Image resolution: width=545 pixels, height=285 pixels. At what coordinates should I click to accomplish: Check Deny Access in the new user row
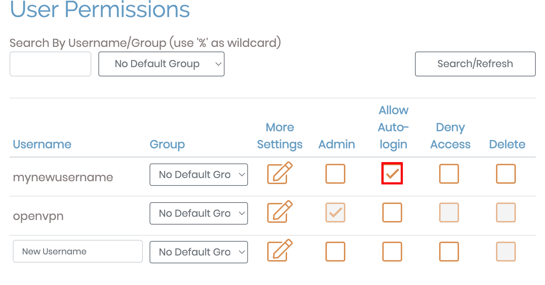coord(449,252)
